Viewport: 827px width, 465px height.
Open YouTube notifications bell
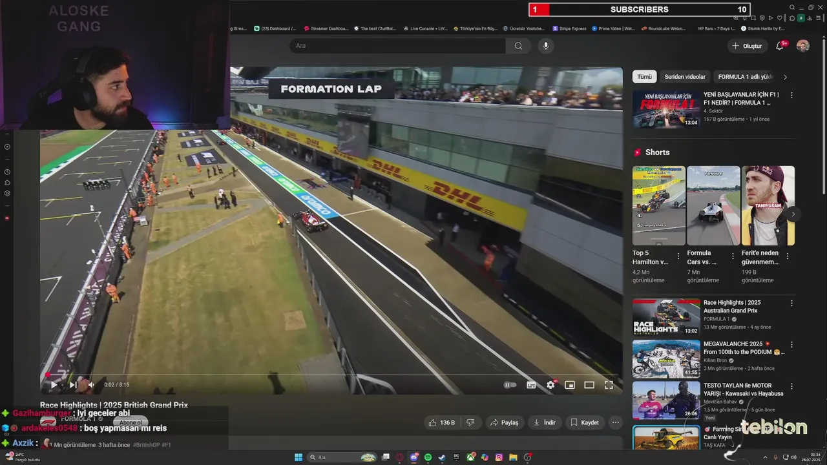point(780,46)
